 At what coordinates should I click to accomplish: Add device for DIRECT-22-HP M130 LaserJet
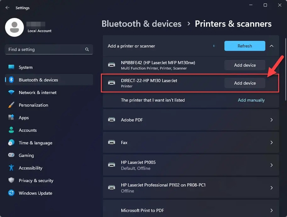tap(245, 83)
